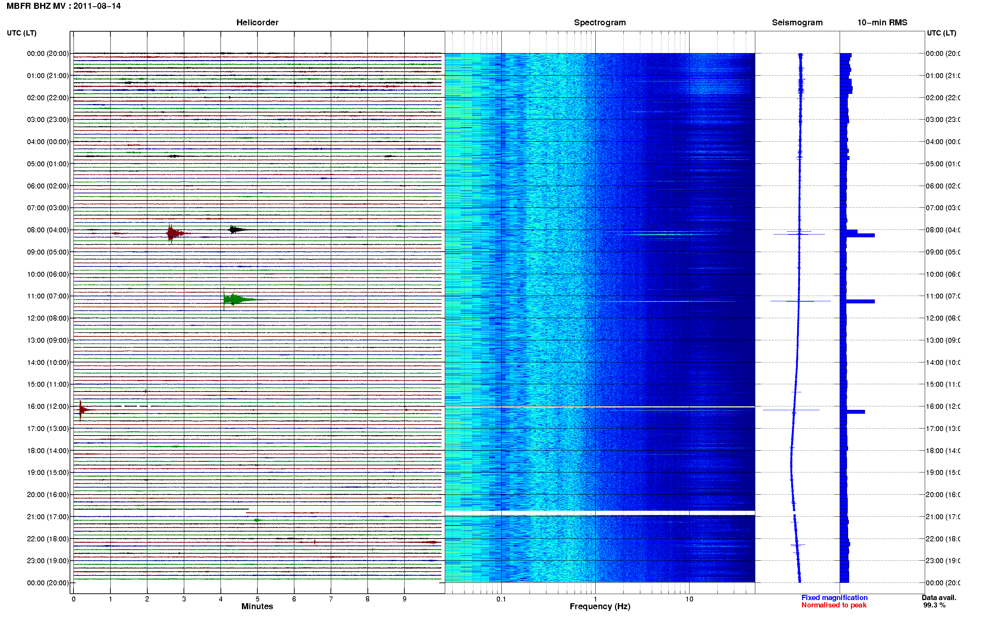
Task: Click the 14:00 (10:00) left time label
Action: point(48,362)
